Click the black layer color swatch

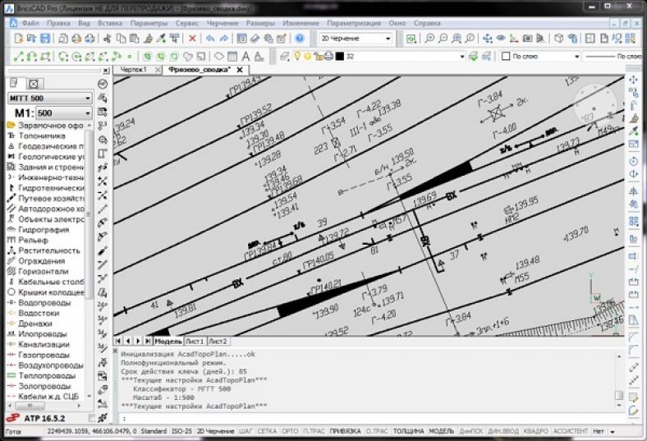(338, 57)
